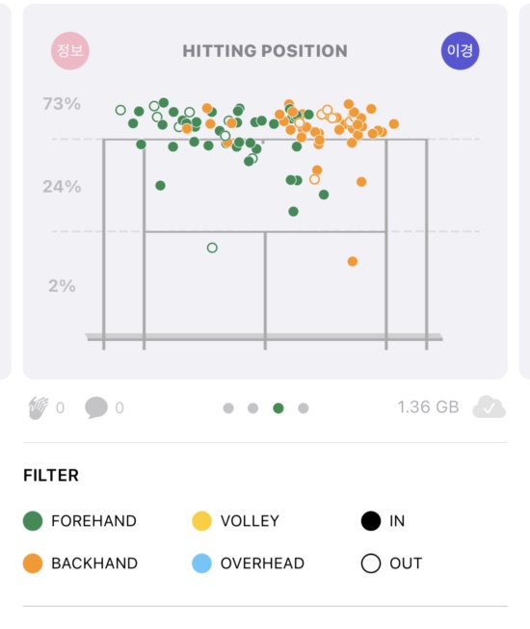
Task: Toggle the OUT shots hollow circle
Action: (x=371, y=563)
